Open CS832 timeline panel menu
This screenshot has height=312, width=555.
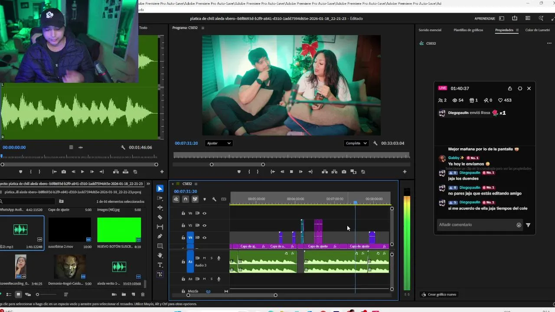[x=196, y=184]
